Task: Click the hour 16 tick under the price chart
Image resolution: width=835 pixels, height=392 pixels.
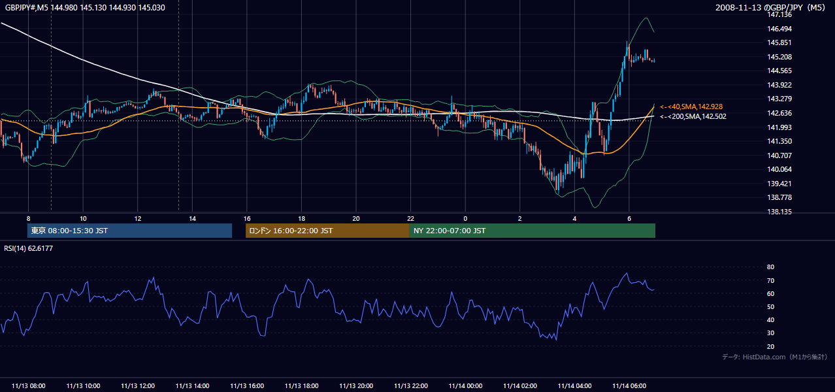Action: click(247, 218)
